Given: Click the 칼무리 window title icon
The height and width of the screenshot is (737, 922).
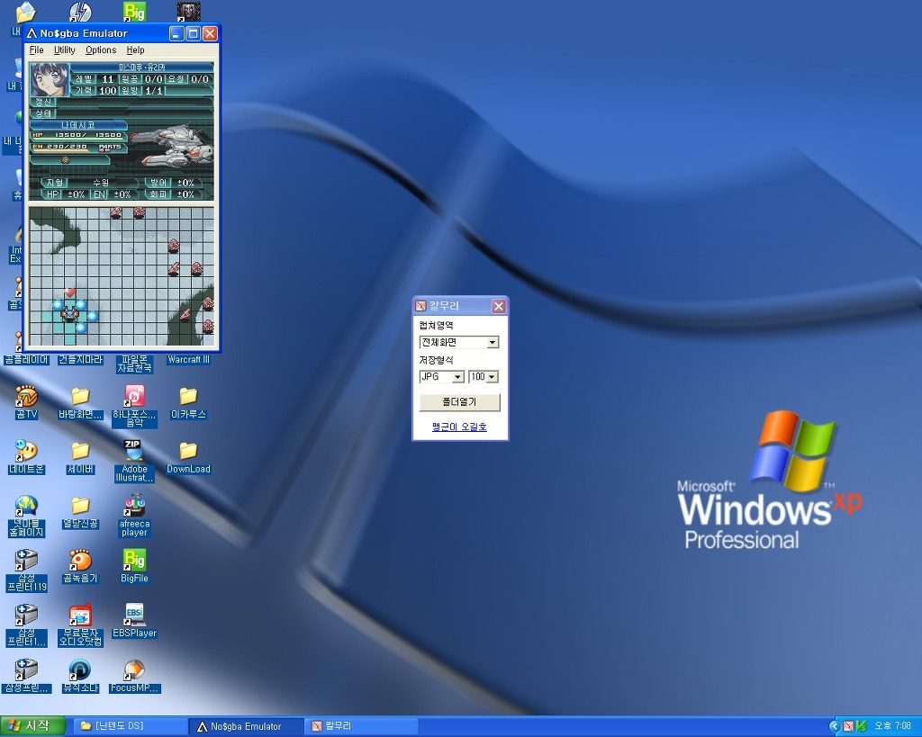Looking at the screenshot, I should pos(420,306).
